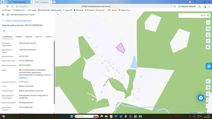Open РТС-тендер bookmark

click(x=31, y=10)
